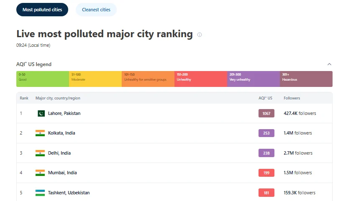The width and height of the screenshot is (338, 201).
Task: Click the India flag next to Mumbai
Action: point(40,173)
